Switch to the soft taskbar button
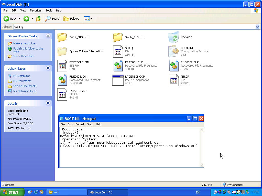 click(67, 192)
